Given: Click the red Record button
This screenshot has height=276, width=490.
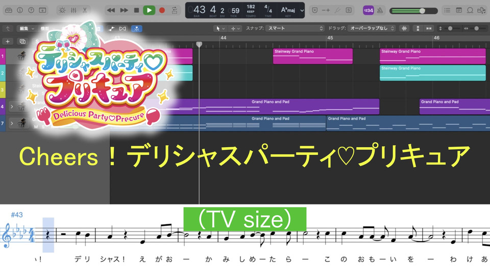Looking at the screenshot, I should coord(162,10).
